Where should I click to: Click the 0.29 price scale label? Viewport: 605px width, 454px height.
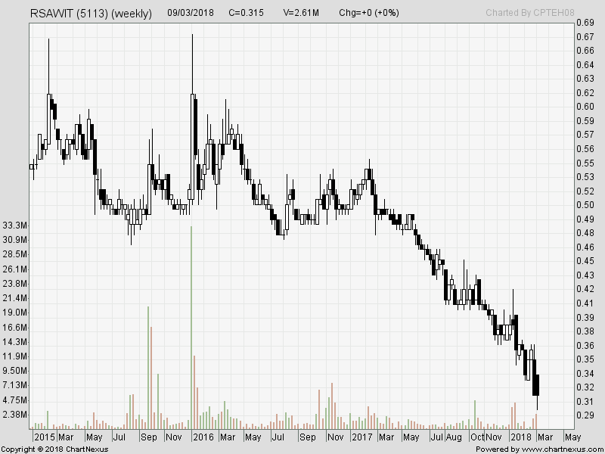point(585,414)
